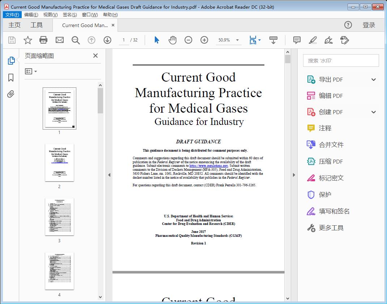The width and height of the screenshot is (387, 304).
Task: Show the Bookmarks panel in left sidebar
Action: 10,78
